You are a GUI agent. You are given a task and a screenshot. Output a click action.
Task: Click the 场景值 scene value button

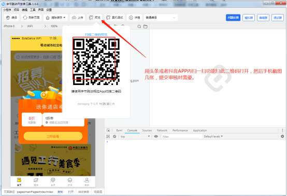[98, 192]
